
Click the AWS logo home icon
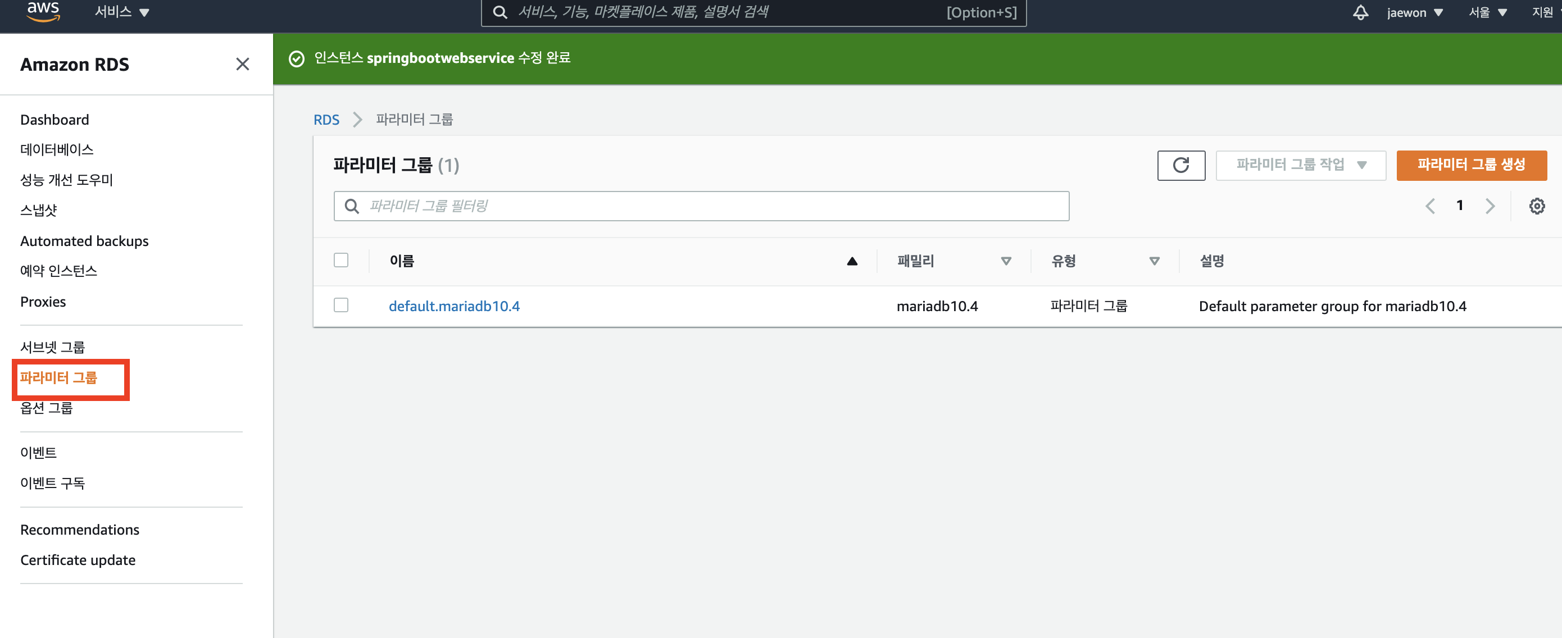click(x=43, y=11)
